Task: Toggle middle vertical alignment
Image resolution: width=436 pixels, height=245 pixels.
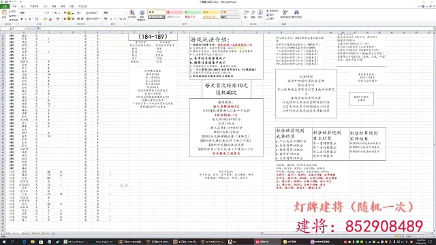Action: [69, 13]
